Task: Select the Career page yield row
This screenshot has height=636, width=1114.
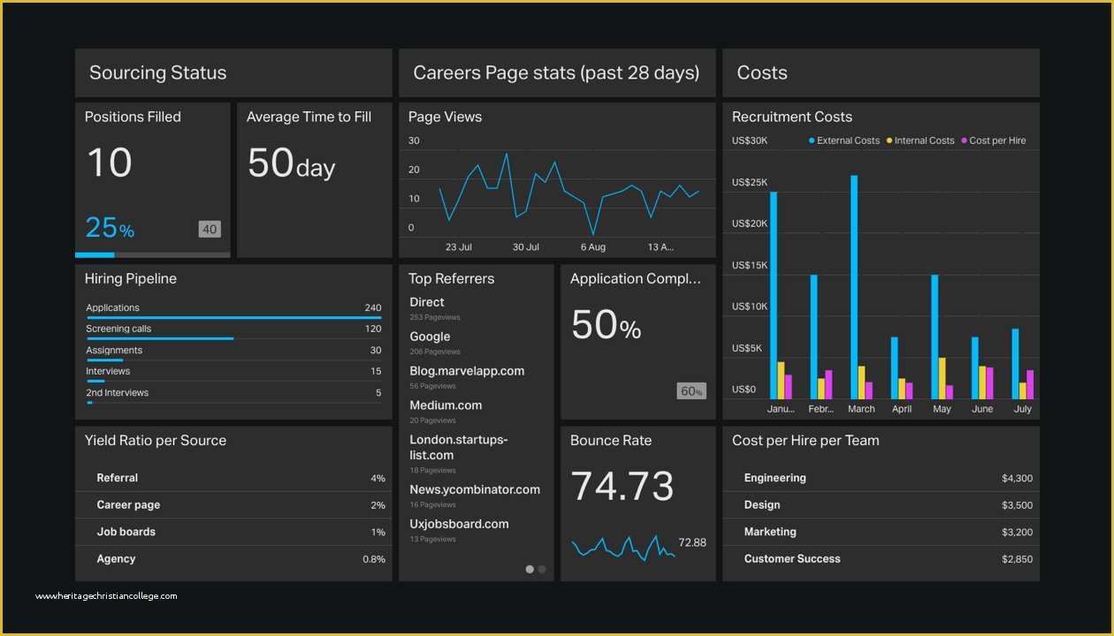Action: point(233,505)
